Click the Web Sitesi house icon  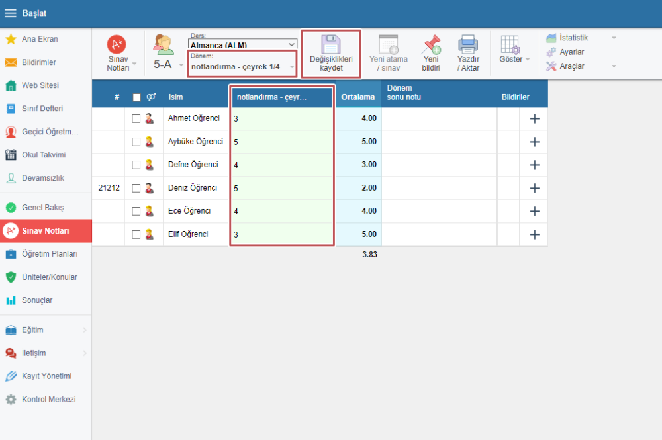[x=11, y=85]
